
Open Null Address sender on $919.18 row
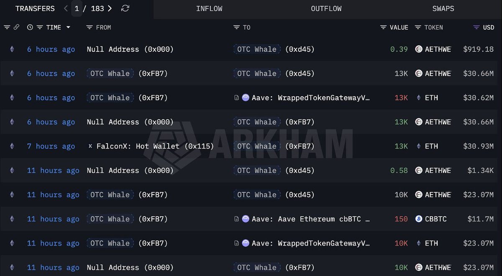(130, 49)
